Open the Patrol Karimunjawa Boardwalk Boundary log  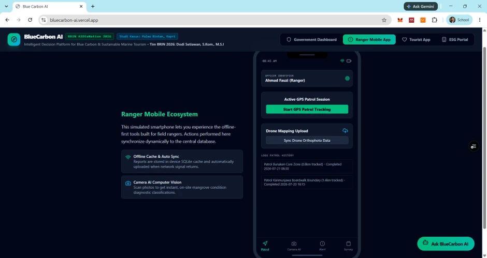pos(307,183)
